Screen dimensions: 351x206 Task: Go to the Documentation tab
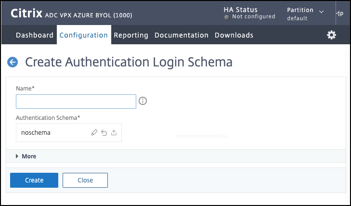[182, 35]
